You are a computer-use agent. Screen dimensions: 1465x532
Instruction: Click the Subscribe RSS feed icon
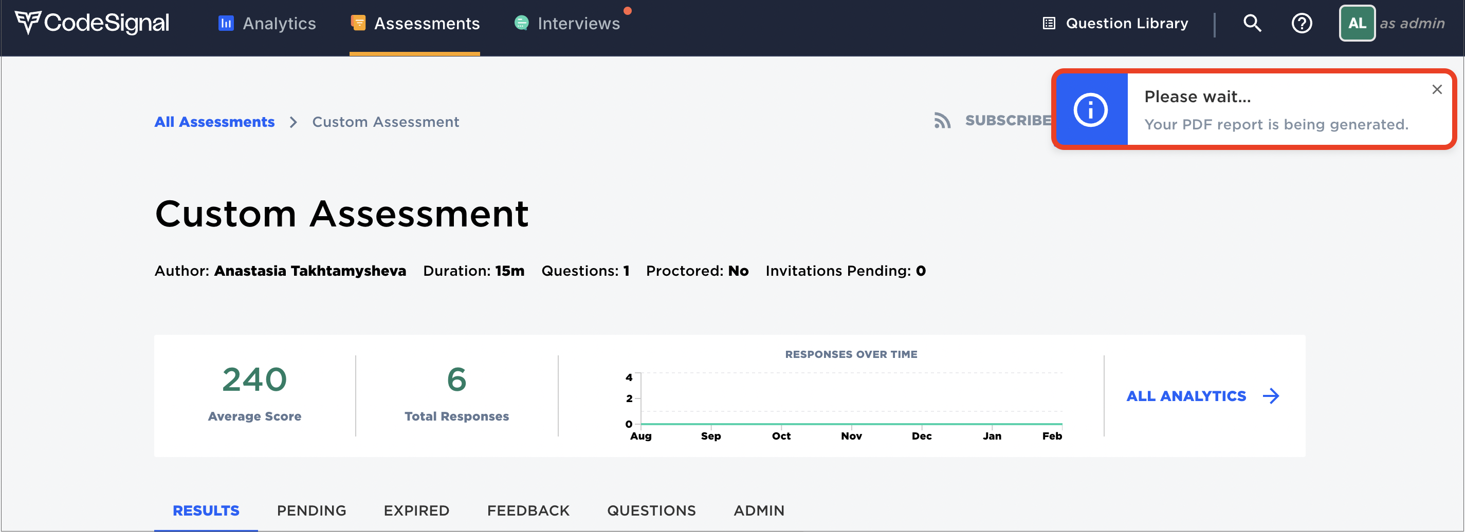[x=942, y=121]
